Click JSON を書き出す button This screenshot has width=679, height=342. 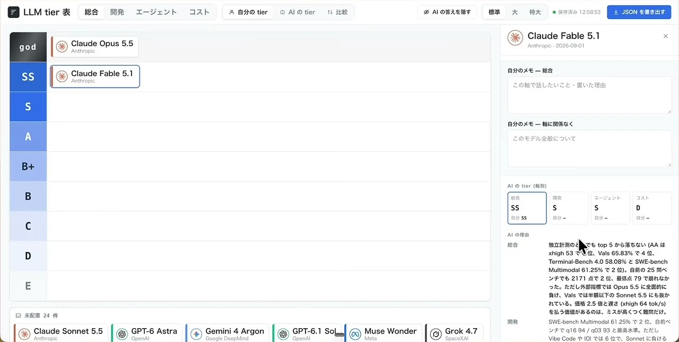[639, 12]
